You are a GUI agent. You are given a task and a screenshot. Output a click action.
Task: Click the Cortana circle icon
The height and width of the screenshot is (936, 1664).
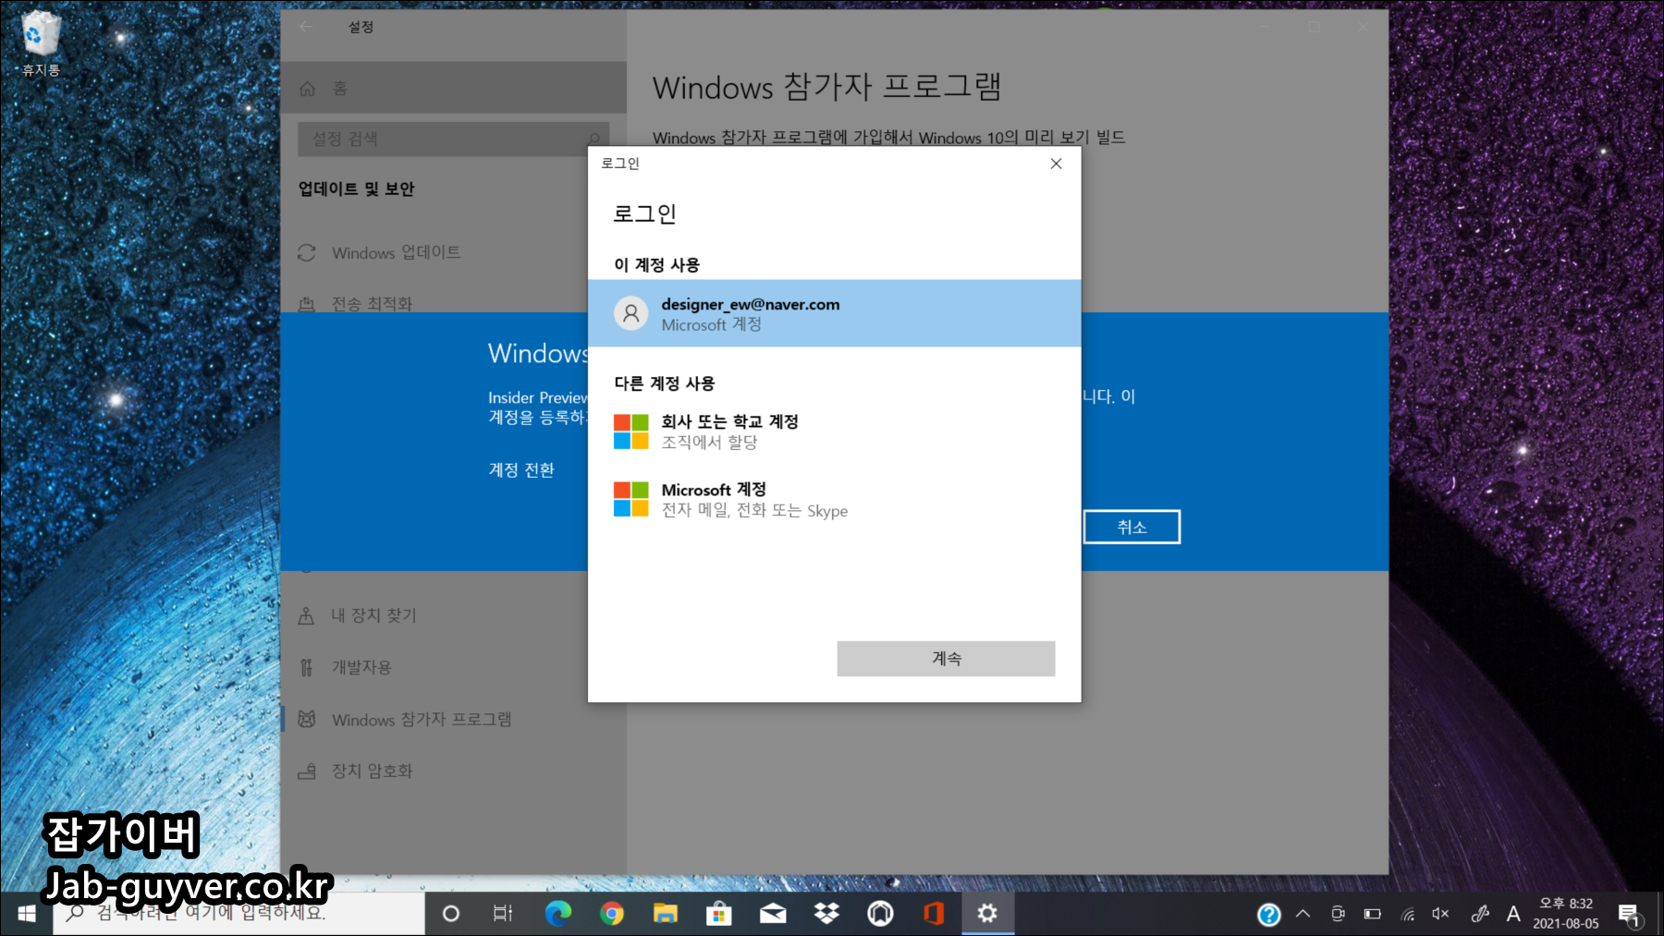[x=451, y=914]
